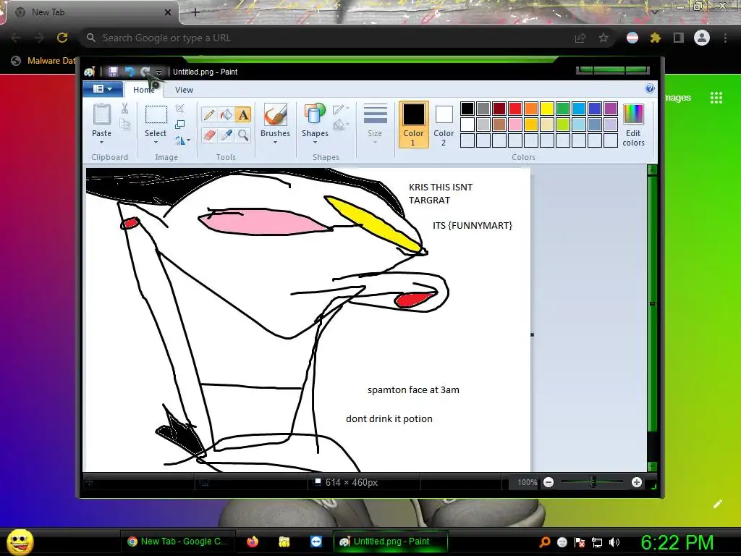Click the 6:22 PM taskbar clock
The height and width of the screenshot is (556, 741).
pos(677,542)
